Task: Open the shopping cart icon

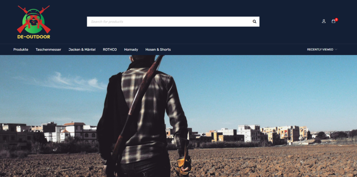Action: click(333, 21)
